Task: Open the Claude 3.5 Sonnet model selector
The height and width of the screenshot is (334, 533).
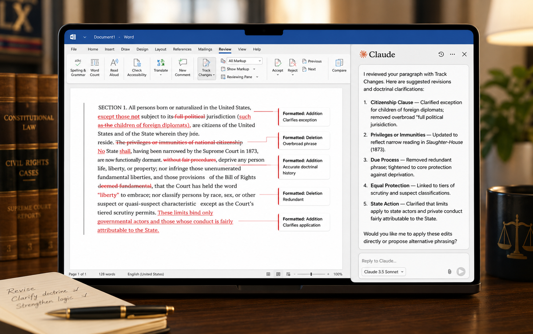Action: click(384, 272)
